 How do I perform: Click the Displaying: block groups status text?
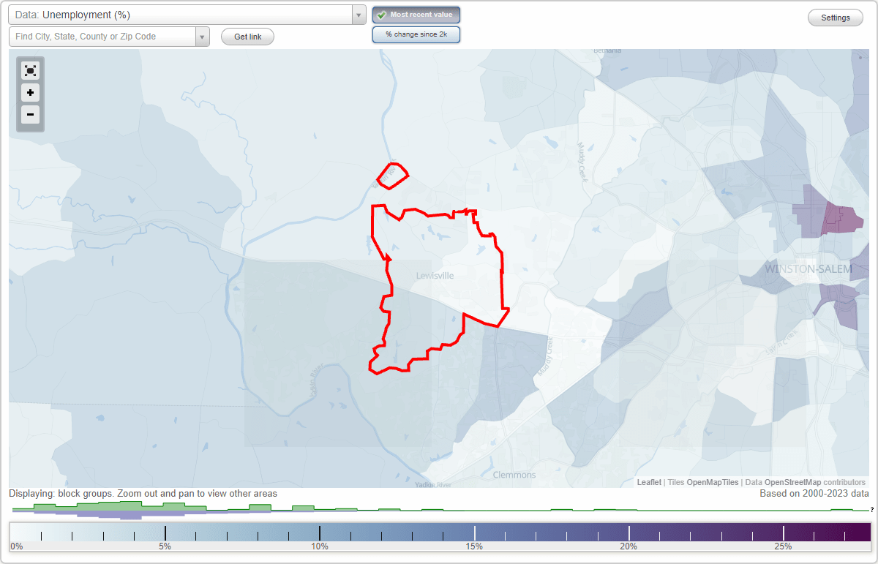[x=143, y=494]
